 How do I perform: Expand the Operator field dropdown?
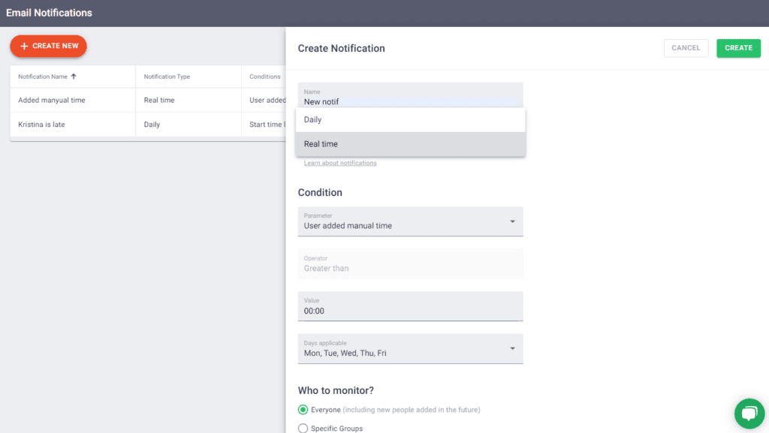(x=410, y=263)
